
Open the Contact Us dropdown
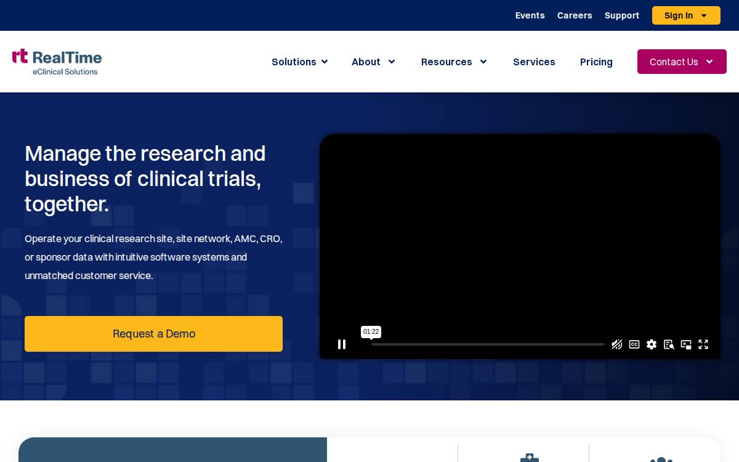pyautogui.click(x=682, y=62)
